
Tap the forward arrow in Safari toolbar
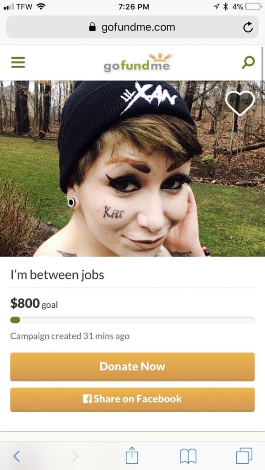(75, 456)
